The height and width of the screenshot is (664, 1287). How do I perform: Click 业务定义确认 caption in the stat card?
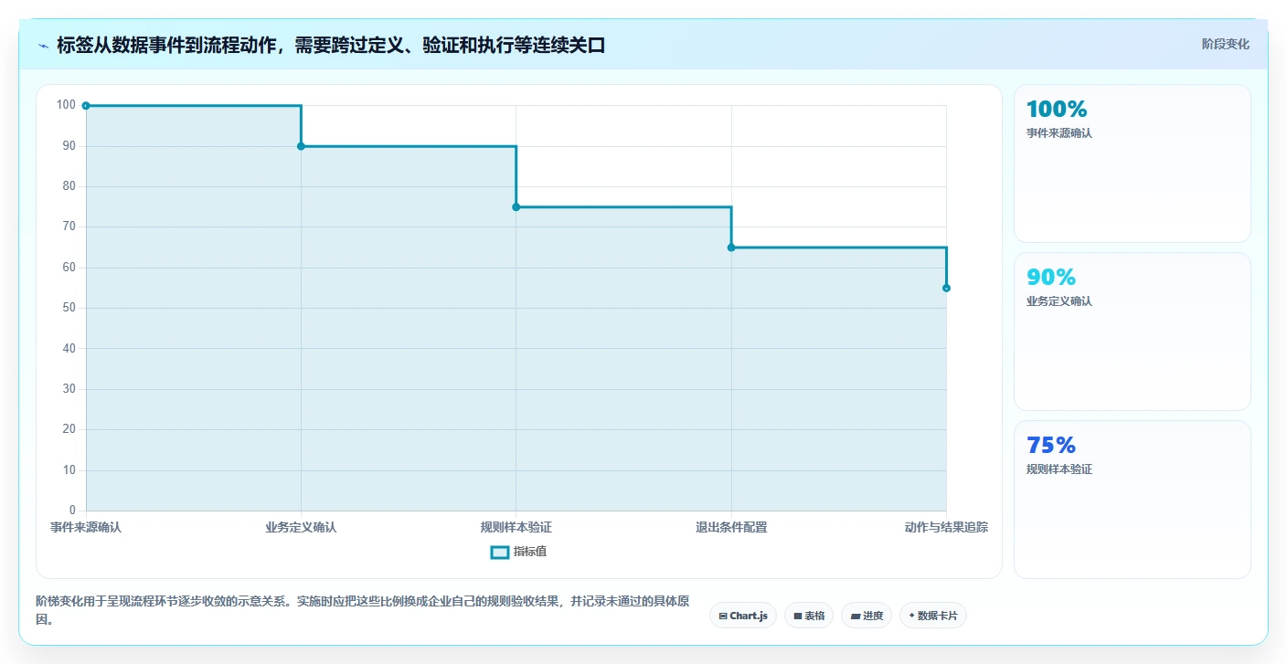point(1059,301)
